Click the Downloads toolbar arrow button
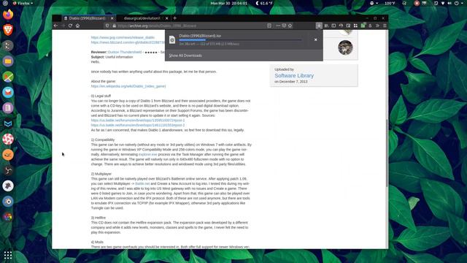The width and height of the screenshot is (467, 263). point(319,26)
